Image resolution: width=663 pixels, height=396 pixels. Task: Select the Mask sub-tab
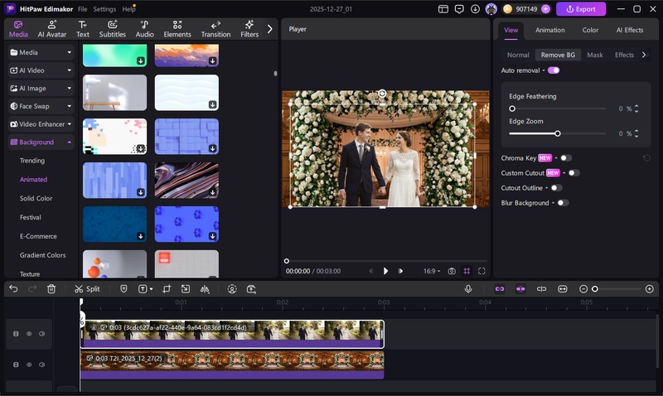coord(594,55)
